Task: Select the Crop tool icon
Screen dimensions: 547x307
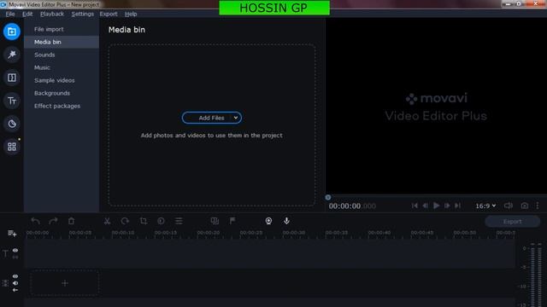Action: click(x=143, y=221)
